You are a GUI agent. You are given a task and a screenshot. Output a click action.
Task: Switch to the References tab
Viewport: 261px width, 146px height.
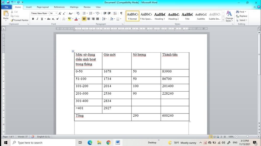(59, 7)
